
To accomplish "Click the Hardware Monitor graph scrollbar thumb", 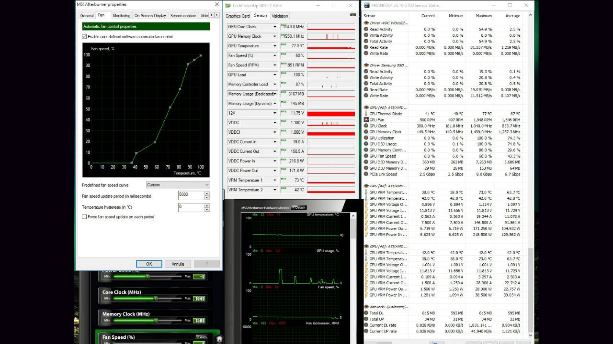I will pos(353,229).
